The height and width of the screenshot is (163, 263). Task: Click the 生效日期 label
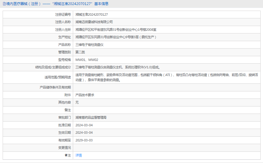coord(65,133)
